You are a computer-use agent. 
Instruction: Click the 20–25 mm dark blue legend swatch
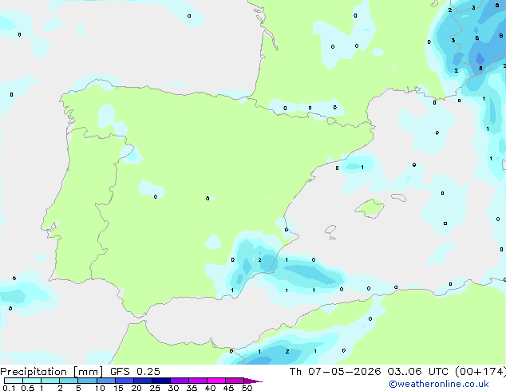point(143,381)
